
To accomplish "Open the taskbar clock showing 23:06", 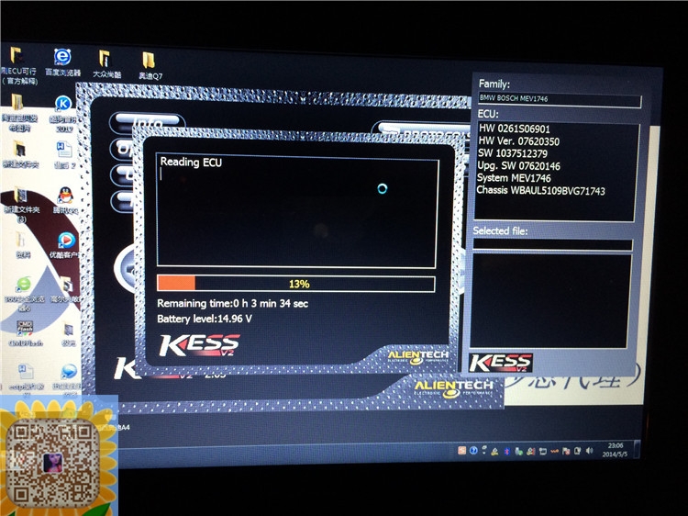I will coord(615,450).
